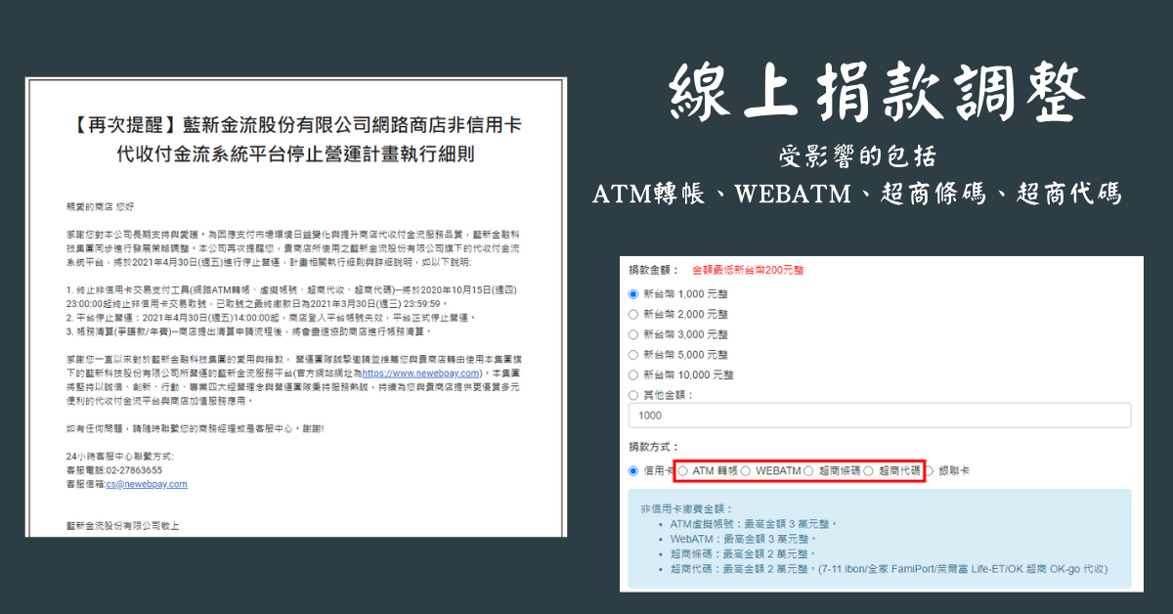Select the WEBATM payment option
Viewport: 1173px width, 614px height.
(746, 470)
